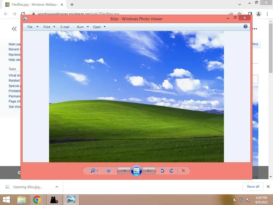Open Chrome three-dot menu
The height and width of the screenshot is (205, 273).
coord(267,14)
